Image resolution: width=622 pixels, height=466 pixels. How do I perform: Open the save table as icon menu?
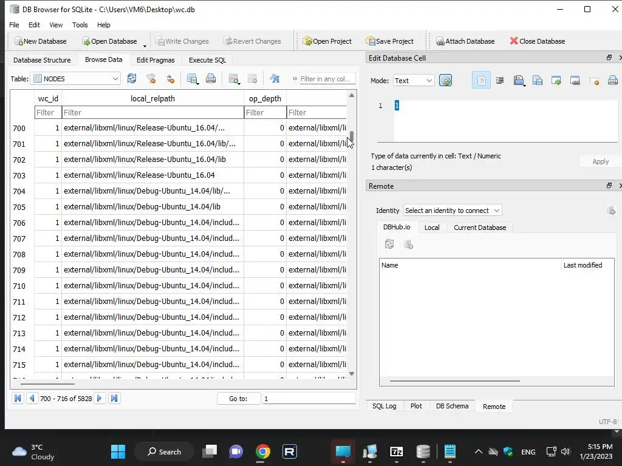point(193,78)
